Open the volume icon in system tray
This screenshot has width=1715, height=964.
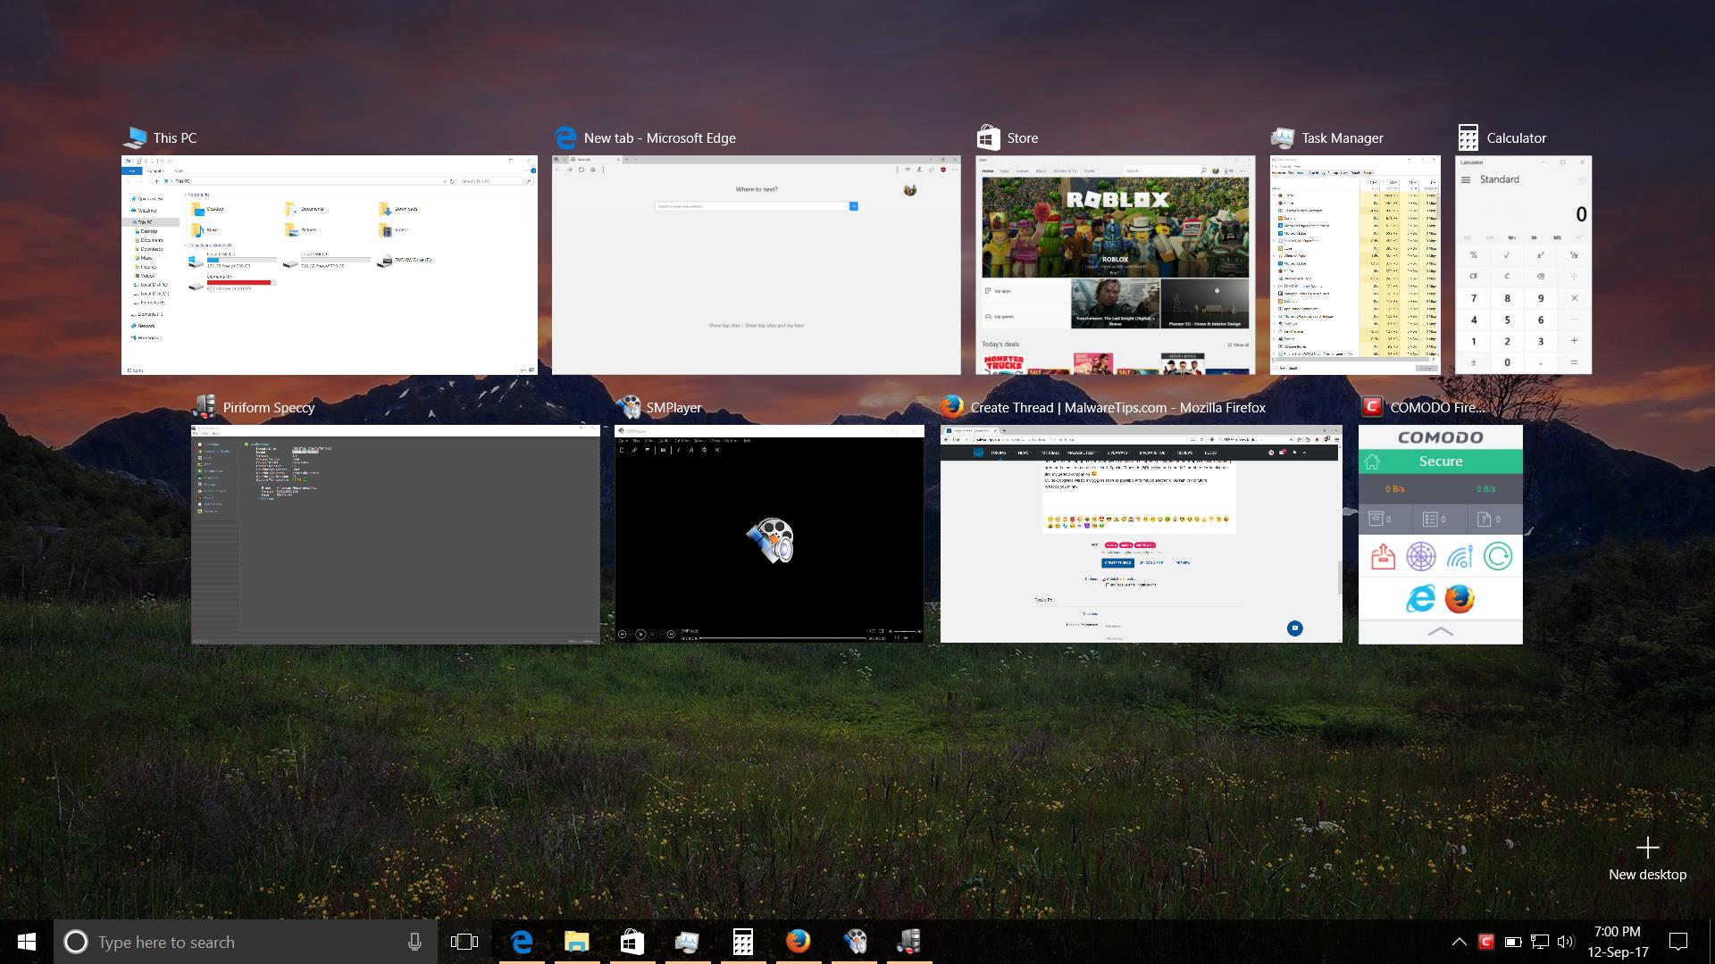click(x=1565, y=942)
